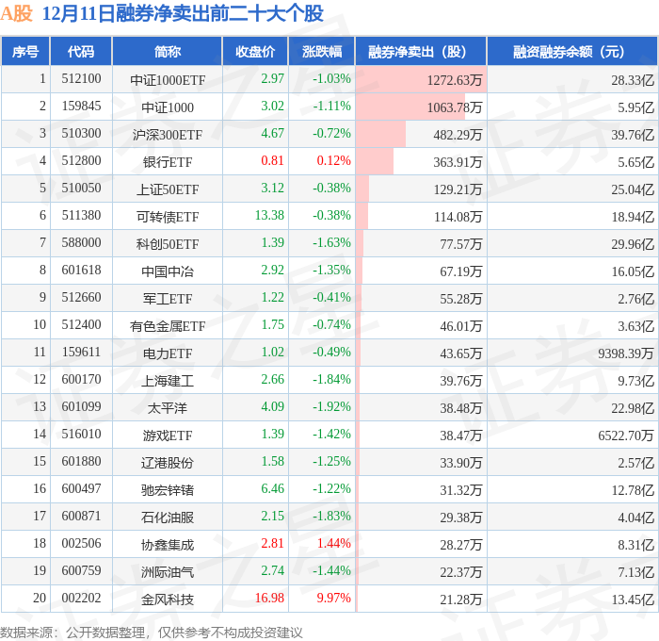Select the name 科创50ETF
Image resolution: width=659 pixels, height=641 pixels.
168,244
